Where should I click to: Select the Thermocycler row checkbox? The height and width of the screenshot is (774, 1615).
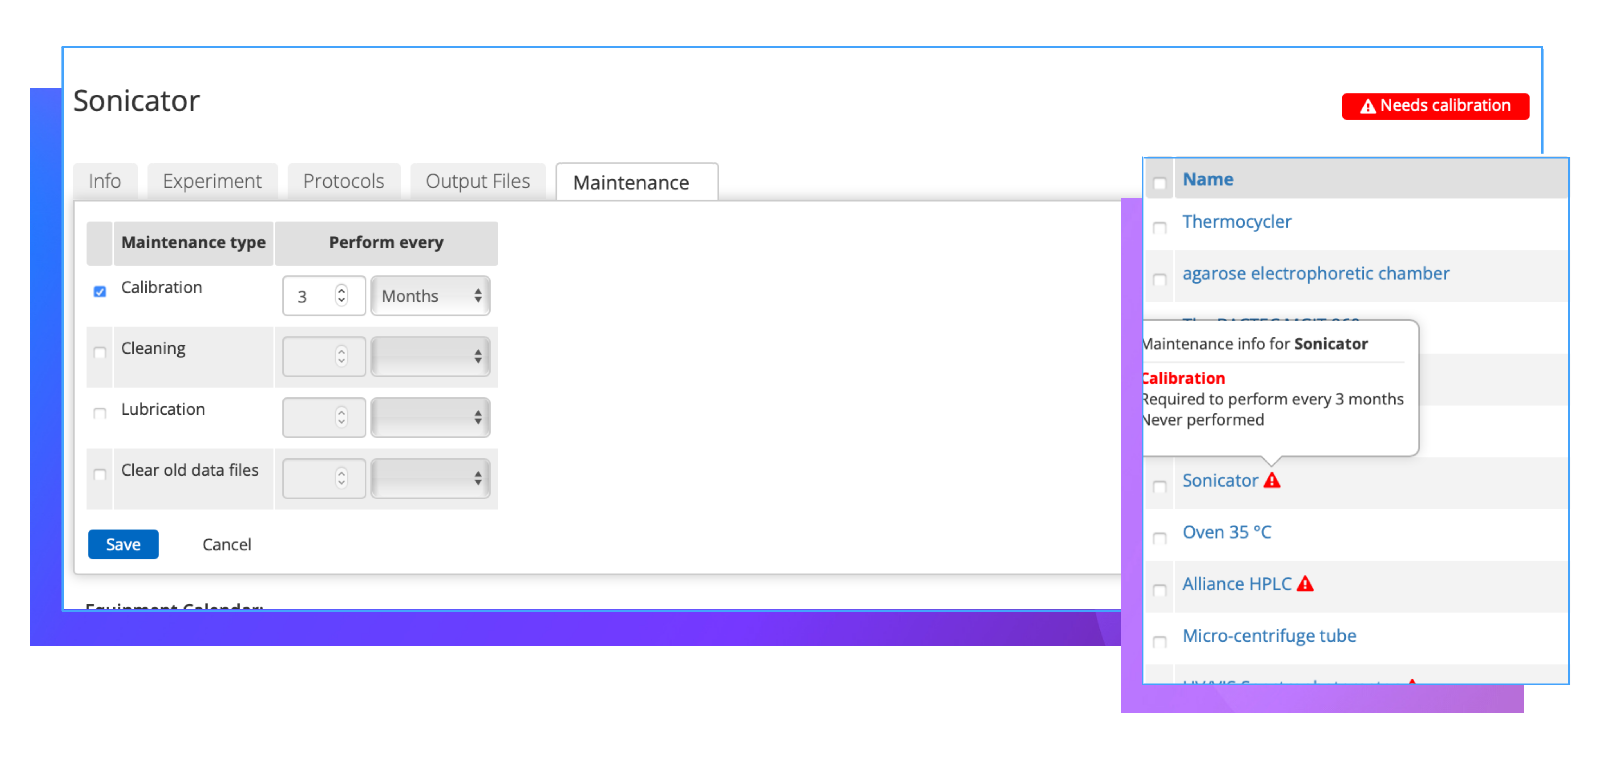(x=1160, y=228)
